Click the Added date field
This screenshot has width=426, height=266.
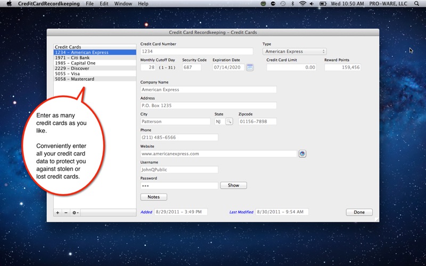coord(181,212)
